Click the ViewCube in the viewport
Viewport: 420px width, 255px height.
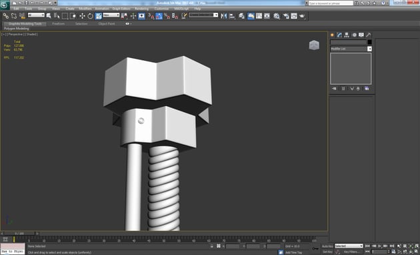(x=314, y=45)
